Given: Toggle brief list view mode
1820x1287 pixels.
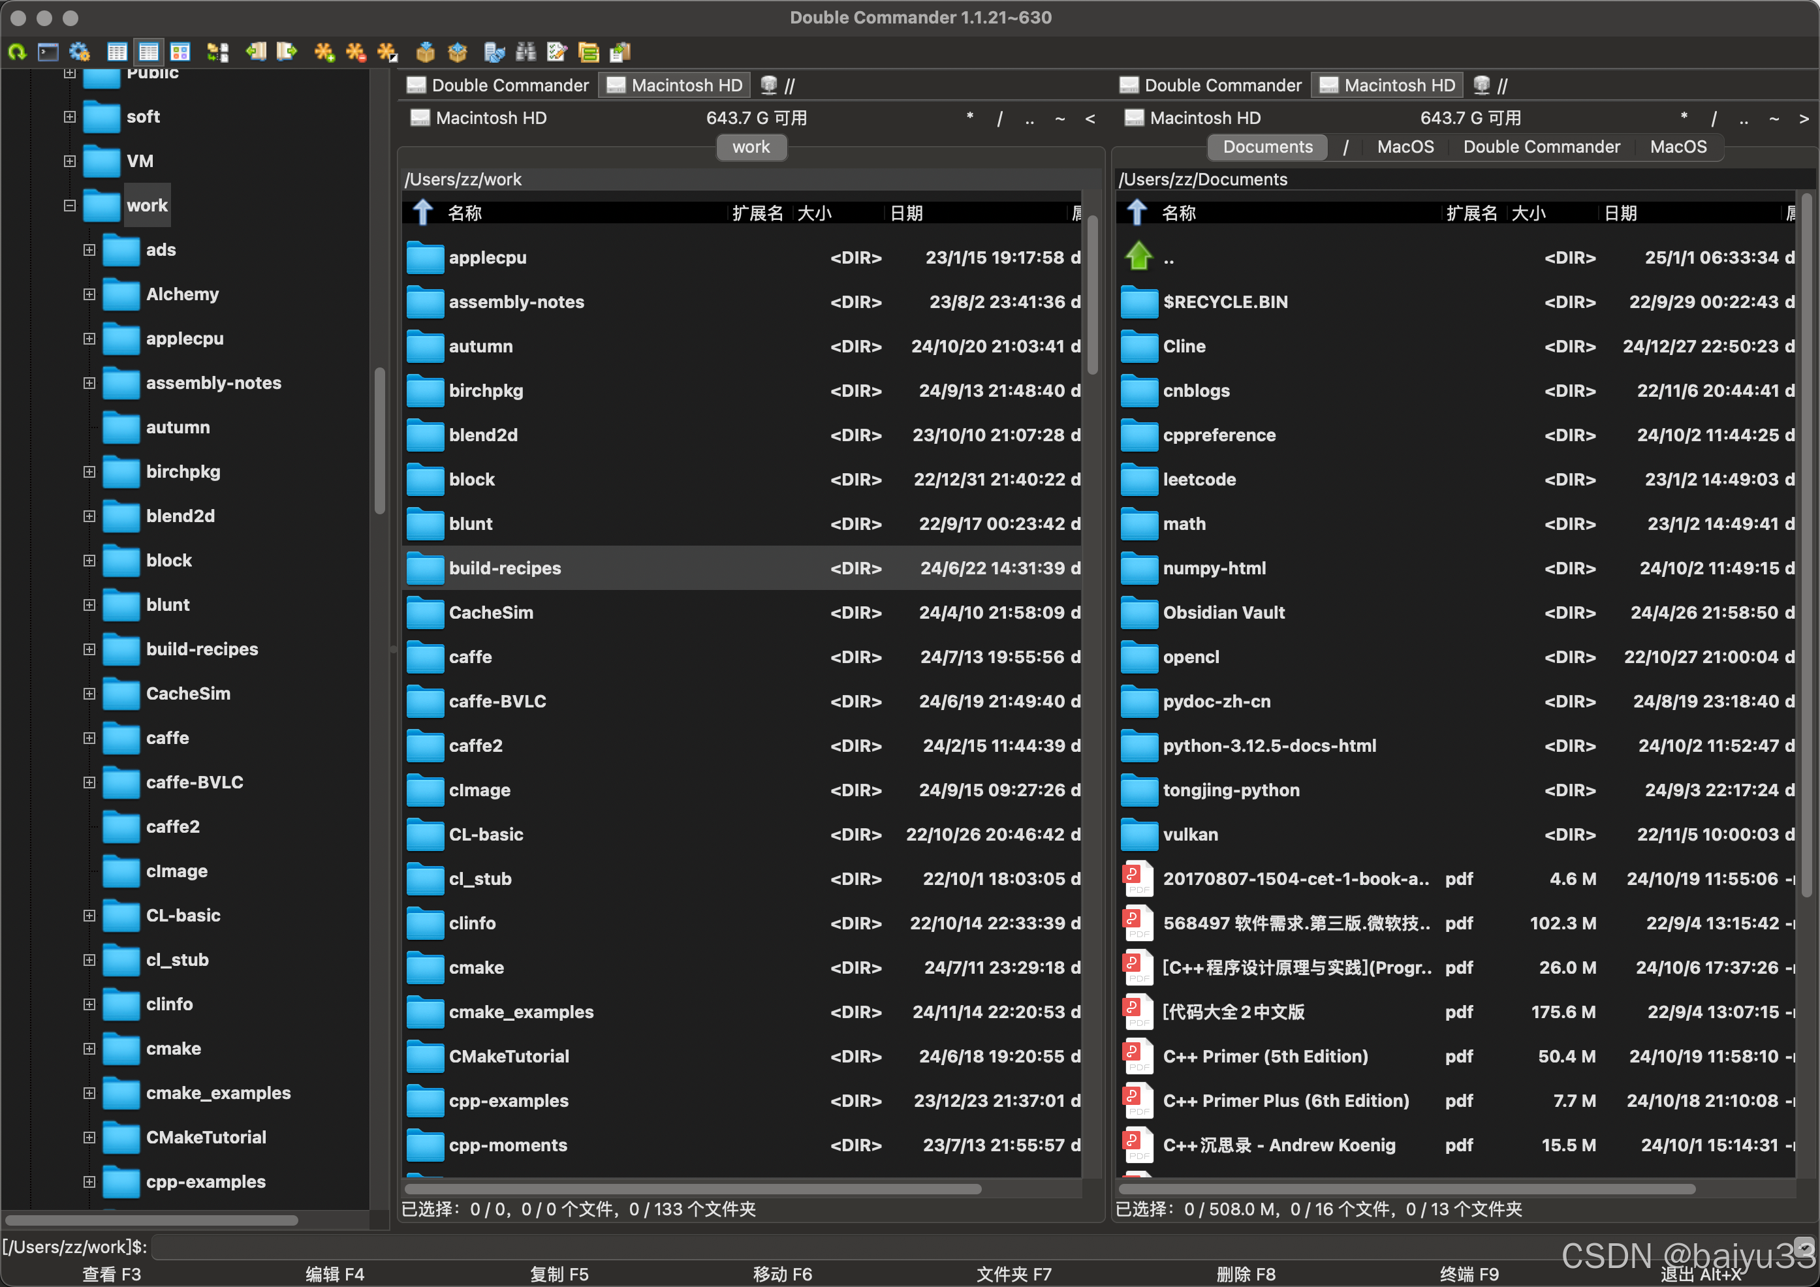Looking at the screenshot, I should [x=118, y=52].
